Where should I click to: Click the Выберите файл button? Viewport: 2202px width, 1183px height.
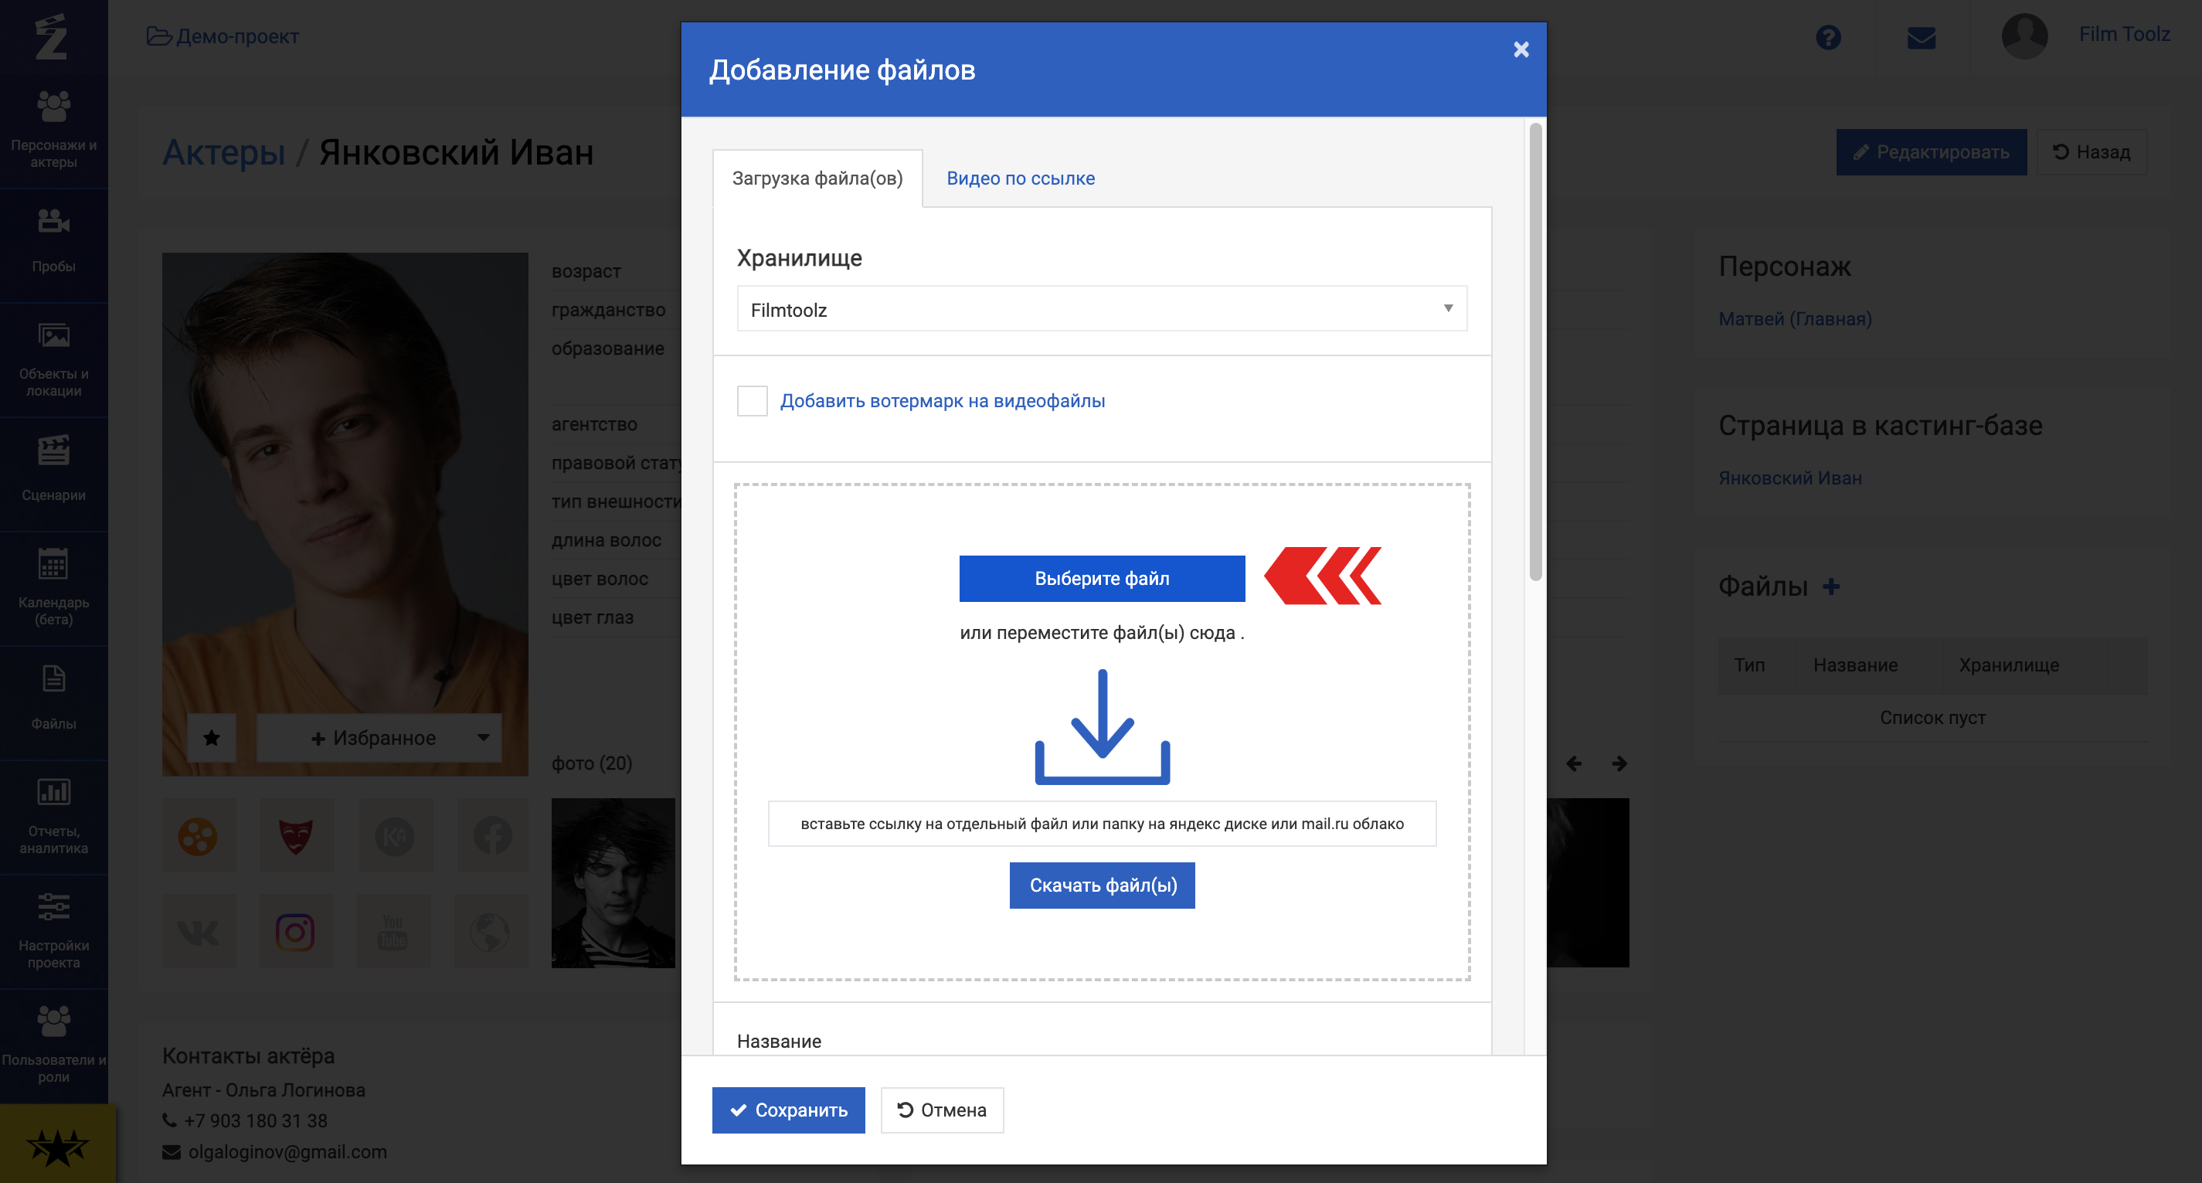point(1102,579)
